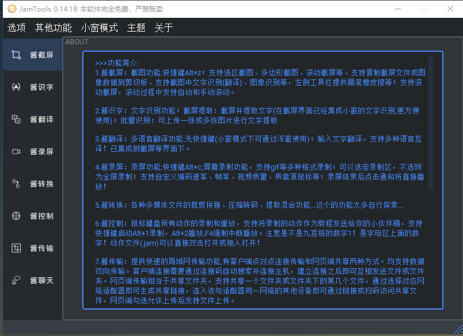Click the 酱转换 file conversion icon
Screen dimensions: 463x336
[16, 184]
